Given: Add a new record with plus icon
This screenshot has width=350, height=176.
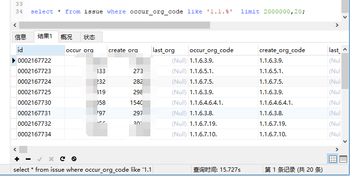Looking at the screenshot, I should (x=17, y=159).
